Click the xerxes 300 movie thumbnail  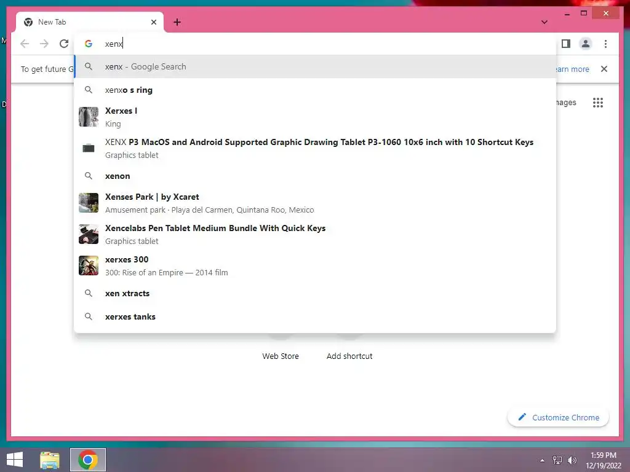coord(89,265)
